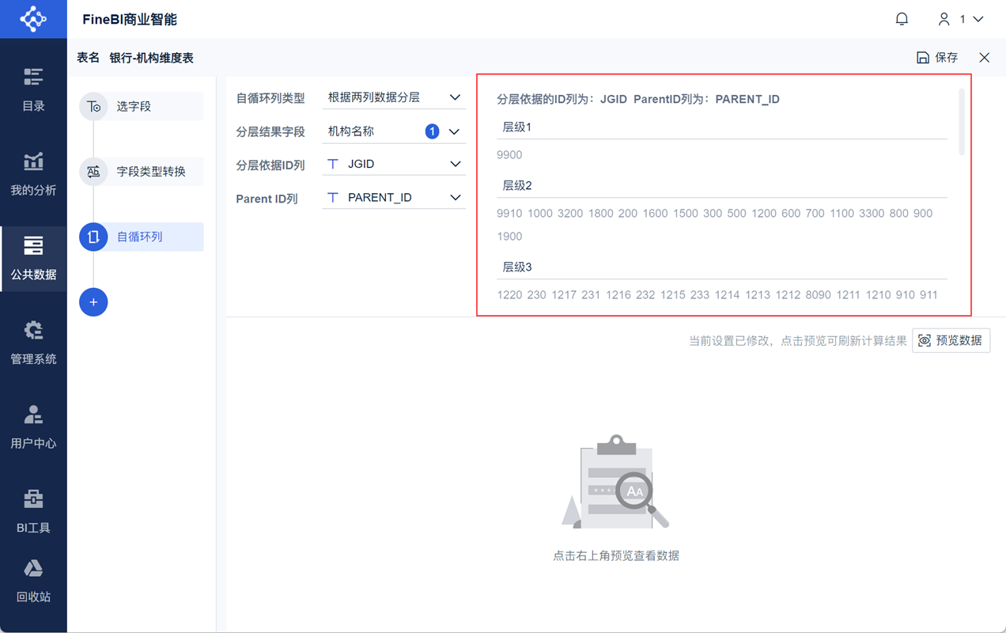Select the 选字段 step icon
This screenshot has height=633, width=1006.
pyautogui.click(x=93, y=106)
